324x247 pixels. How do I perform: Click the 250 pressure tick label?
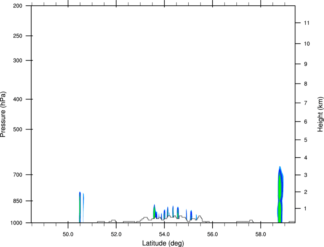pos(18,36)
